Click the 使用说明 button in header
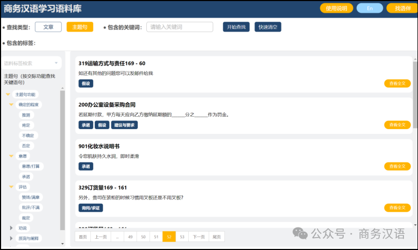The height and width of the screenshot is (250, 418). 337,8
